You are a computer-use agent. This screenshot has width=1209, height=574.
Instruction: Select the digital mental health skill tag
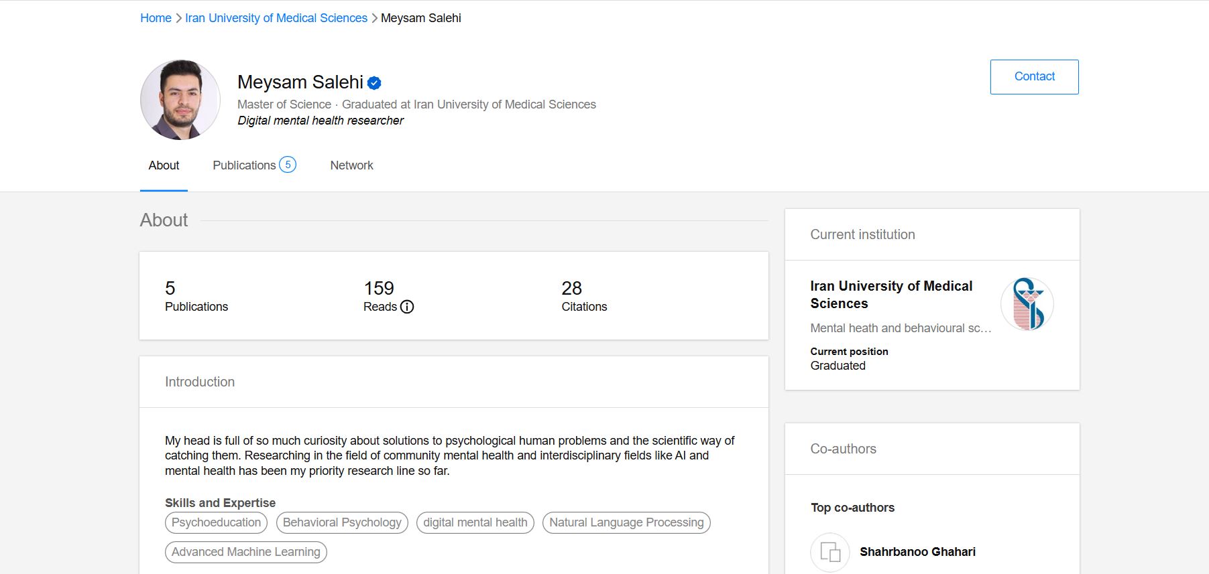pos(475,522)
